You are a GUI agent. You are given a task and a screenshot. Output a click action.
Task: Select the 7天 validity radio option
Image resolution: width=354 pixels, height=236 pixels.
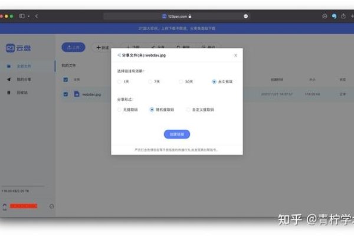[x=154, y=81]
